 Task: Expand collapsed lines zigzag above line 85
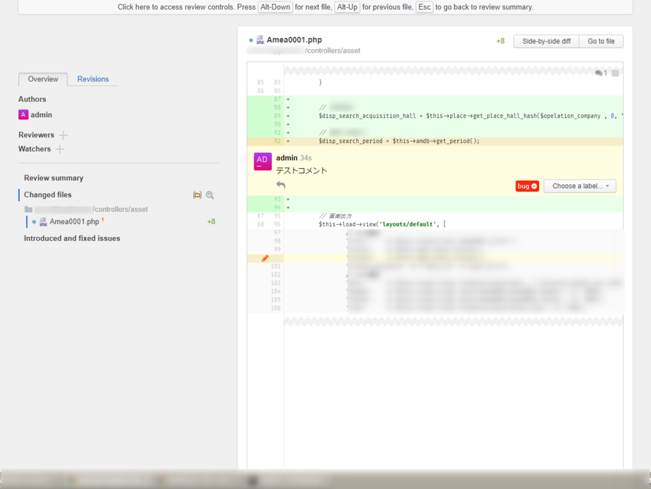pyautogui.click(x=453, y=70)
